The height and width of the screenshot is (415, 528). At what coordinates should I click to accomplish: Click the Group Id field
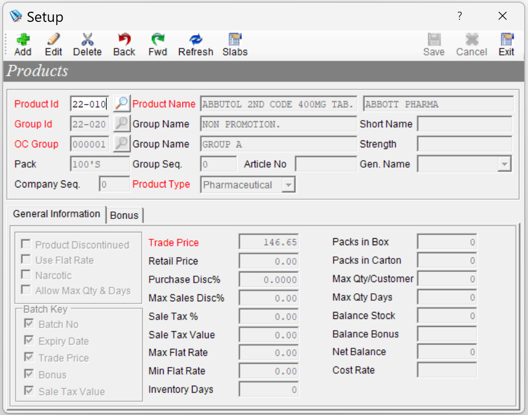point(90,124)
